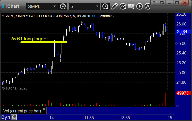Click the 25.60 price axis label

pos(181,43)
